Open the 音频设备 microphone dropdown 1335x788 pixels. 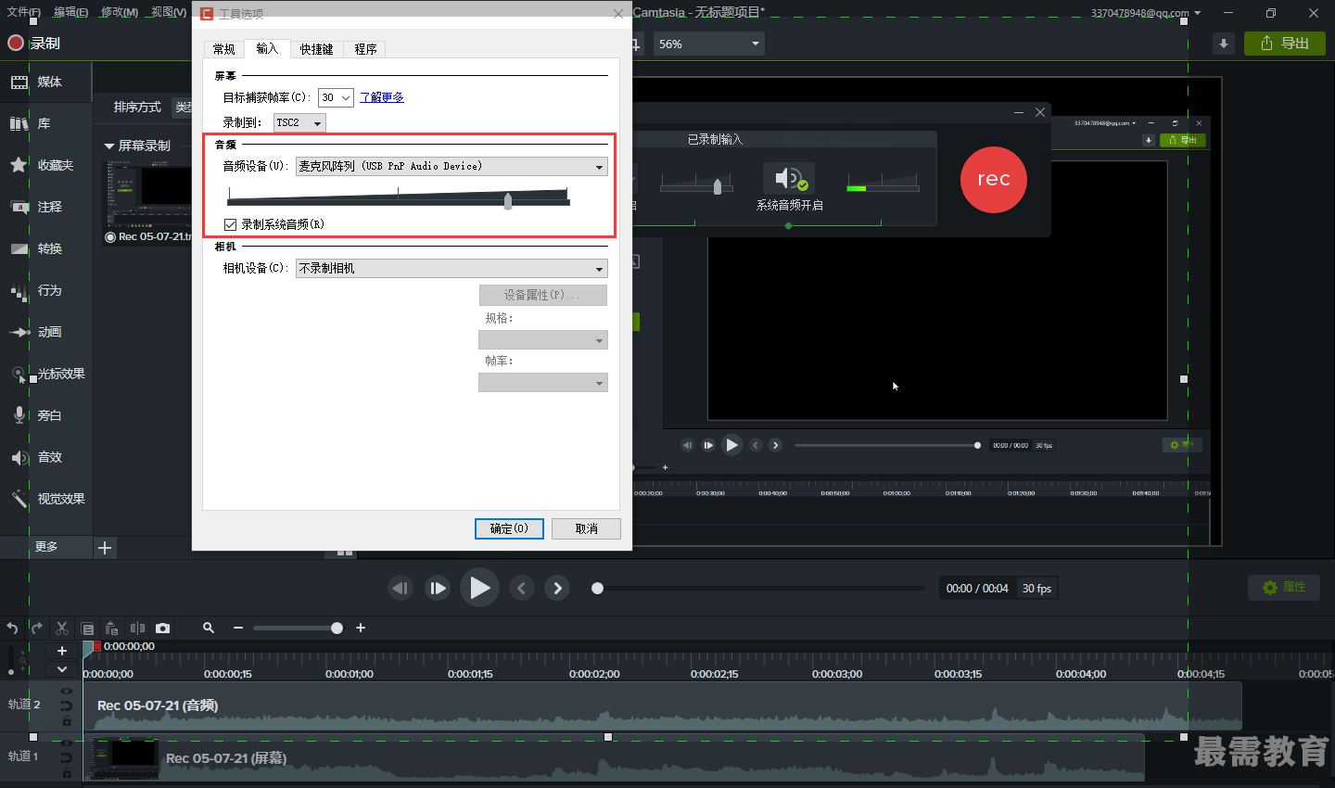pyautogui.click(x=451, y=166)
